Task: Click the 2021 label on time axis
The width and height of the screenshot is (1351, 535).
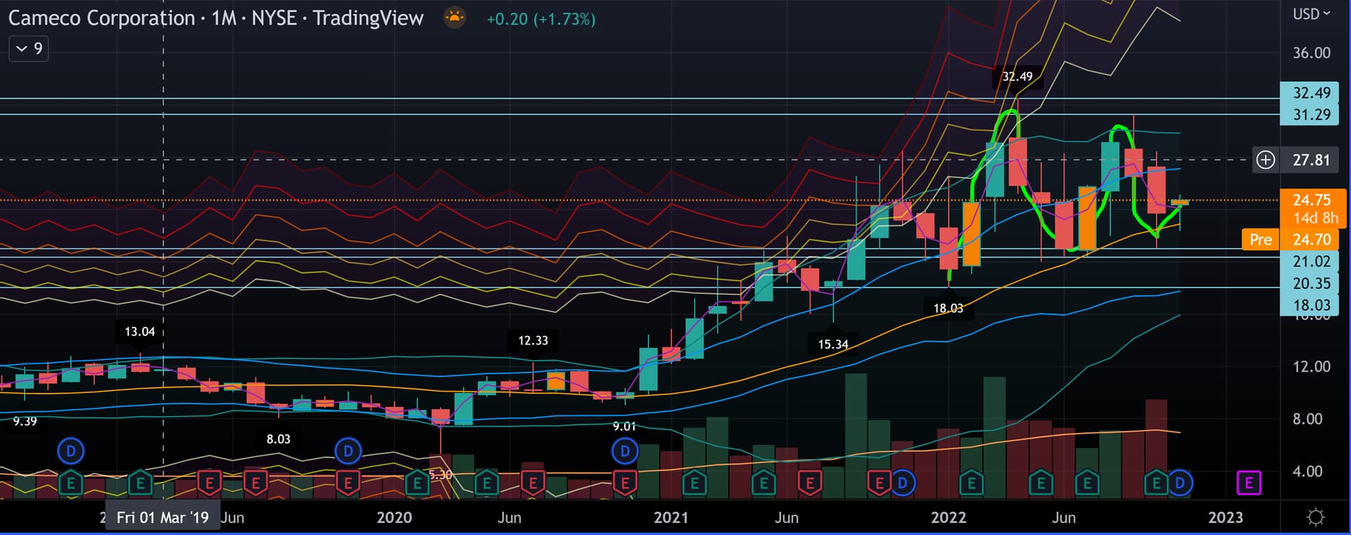Action: tap(671, 518)
